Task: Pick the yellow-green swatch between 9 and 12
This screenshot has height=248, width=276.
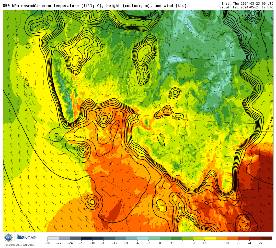Action: pos(199,238)
